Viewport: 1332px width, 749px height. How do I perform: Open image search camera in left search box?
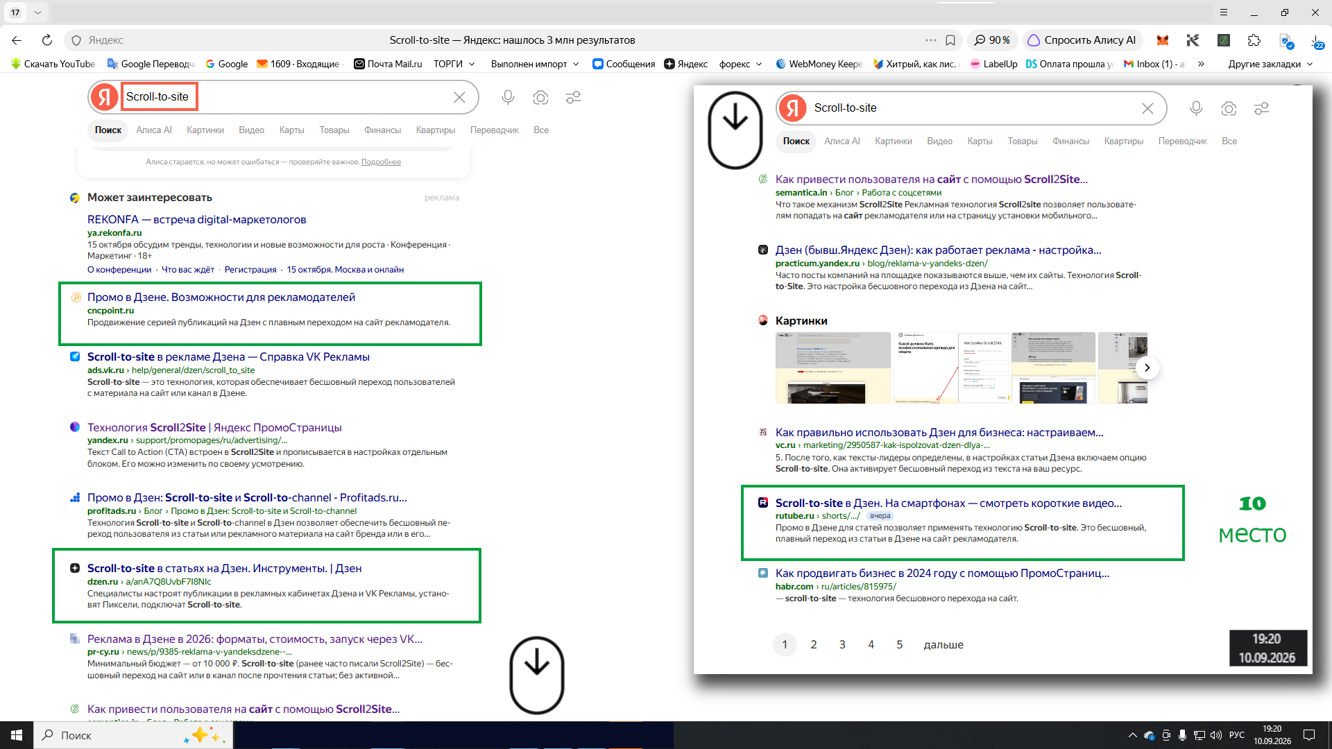[540, 97]
